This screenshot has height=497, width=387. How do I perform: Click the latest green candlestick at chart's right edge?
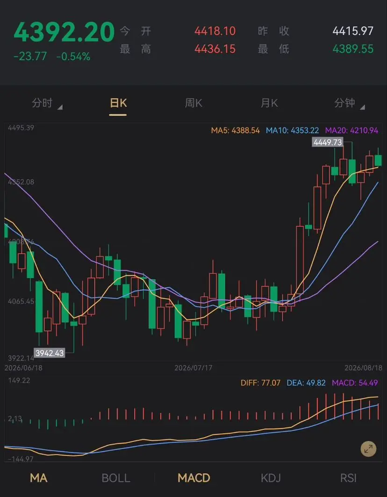coord(378,160)
